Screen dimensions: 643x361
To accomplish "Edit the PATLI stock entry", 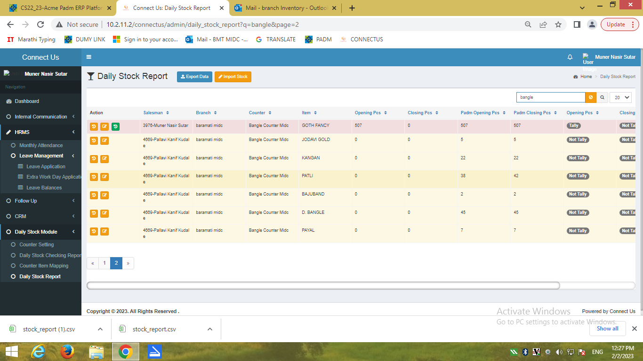I will 104,177.
